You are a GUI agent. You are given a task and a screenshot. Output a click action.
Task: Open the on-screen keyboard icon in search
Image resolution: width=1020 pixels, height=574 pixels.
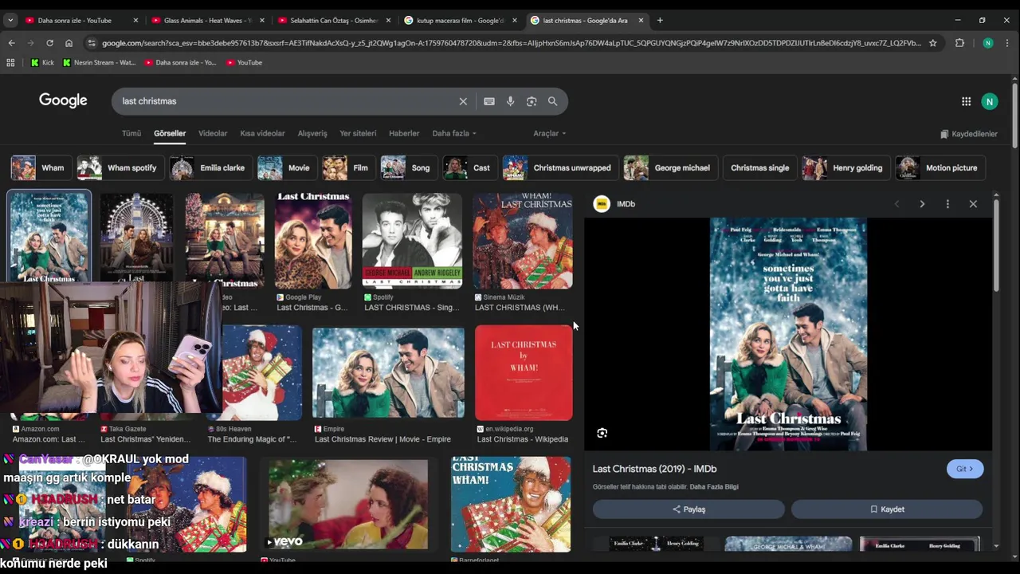pyautogui.click(x=489, y=101)
